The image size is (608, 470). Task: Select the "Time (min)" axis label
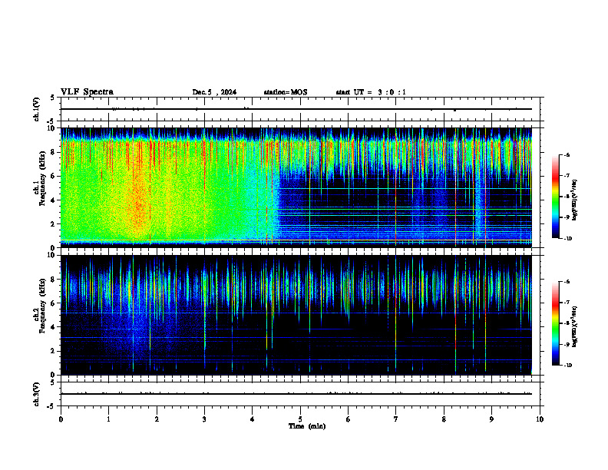pyautogui.click(x=307, y=426)
